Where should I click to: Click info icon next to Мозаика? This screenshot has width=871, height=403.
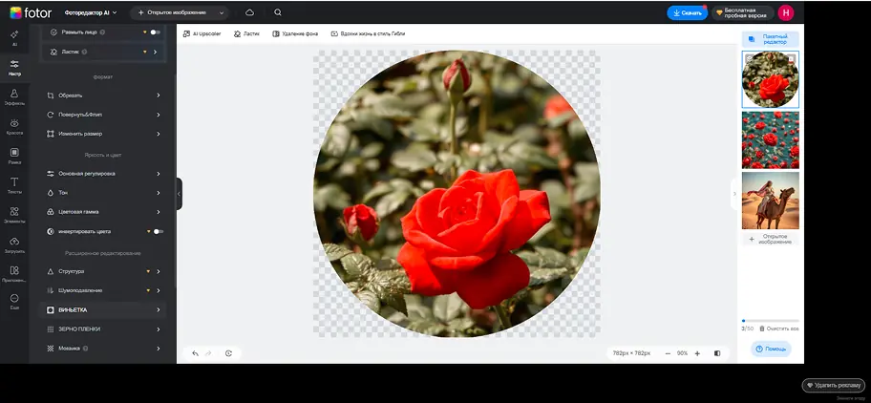(x=86, y=349)
